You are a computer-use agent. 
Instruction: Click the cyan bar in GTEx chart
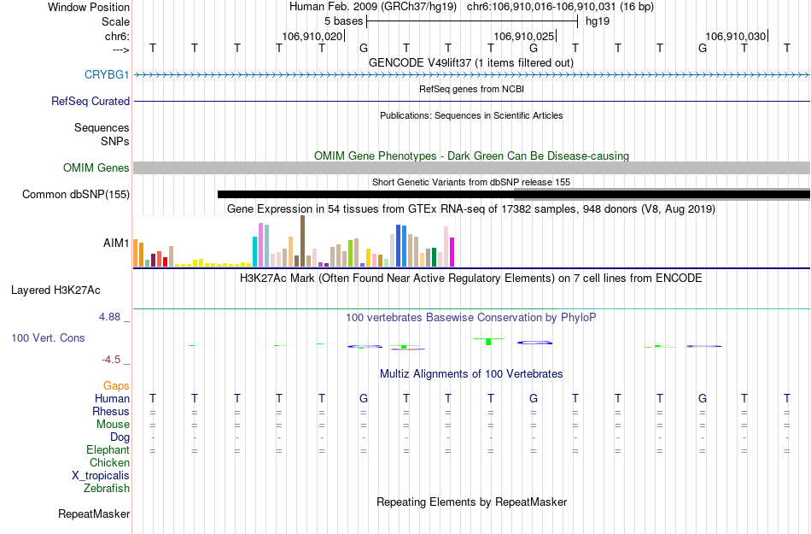coord(254,251)
